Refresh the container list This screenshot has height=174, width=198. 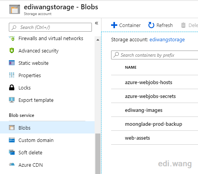(x=160, y=25)
